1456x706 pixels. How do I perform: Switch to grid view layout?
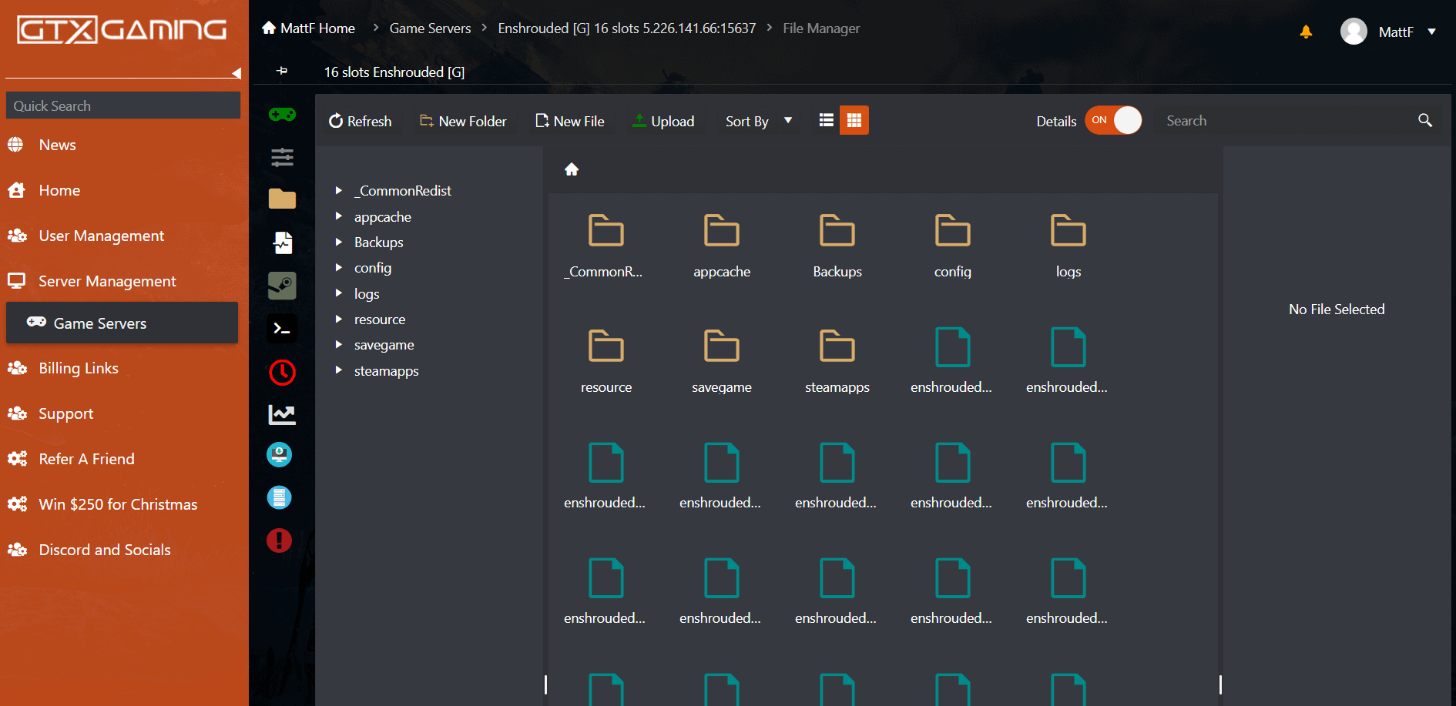[x=854, y=121]
